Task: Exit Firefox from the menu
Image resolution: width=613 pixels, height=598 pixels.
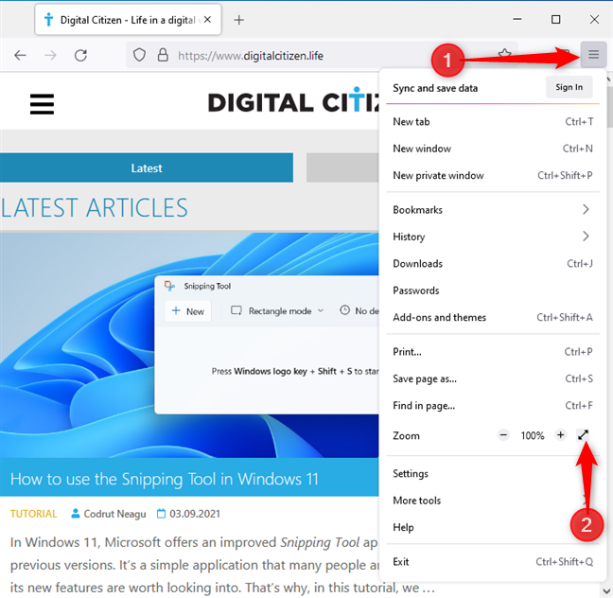Action: [x=493, y=562]
